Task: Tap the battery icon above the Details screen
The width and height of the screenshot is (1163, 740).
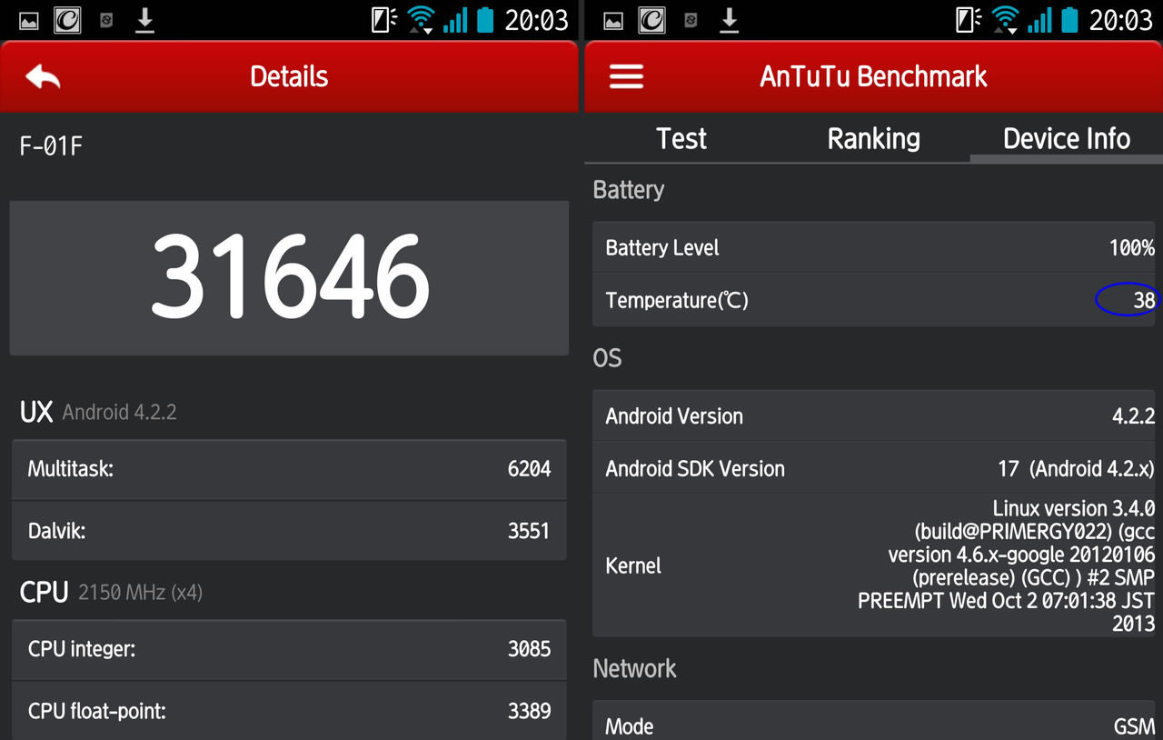Action: tap(486, 19)
